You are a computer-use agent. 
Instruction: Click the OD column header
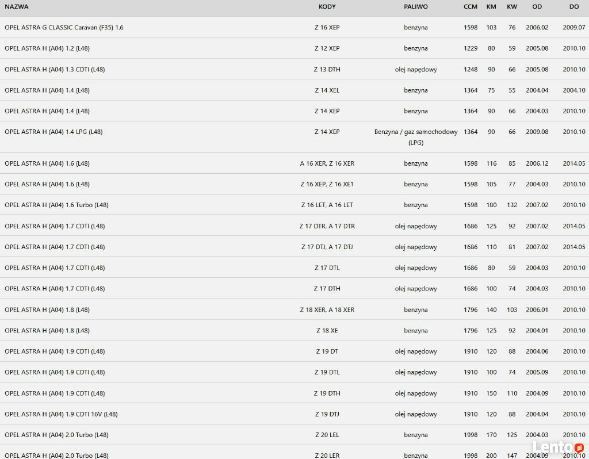click(537, 7)
